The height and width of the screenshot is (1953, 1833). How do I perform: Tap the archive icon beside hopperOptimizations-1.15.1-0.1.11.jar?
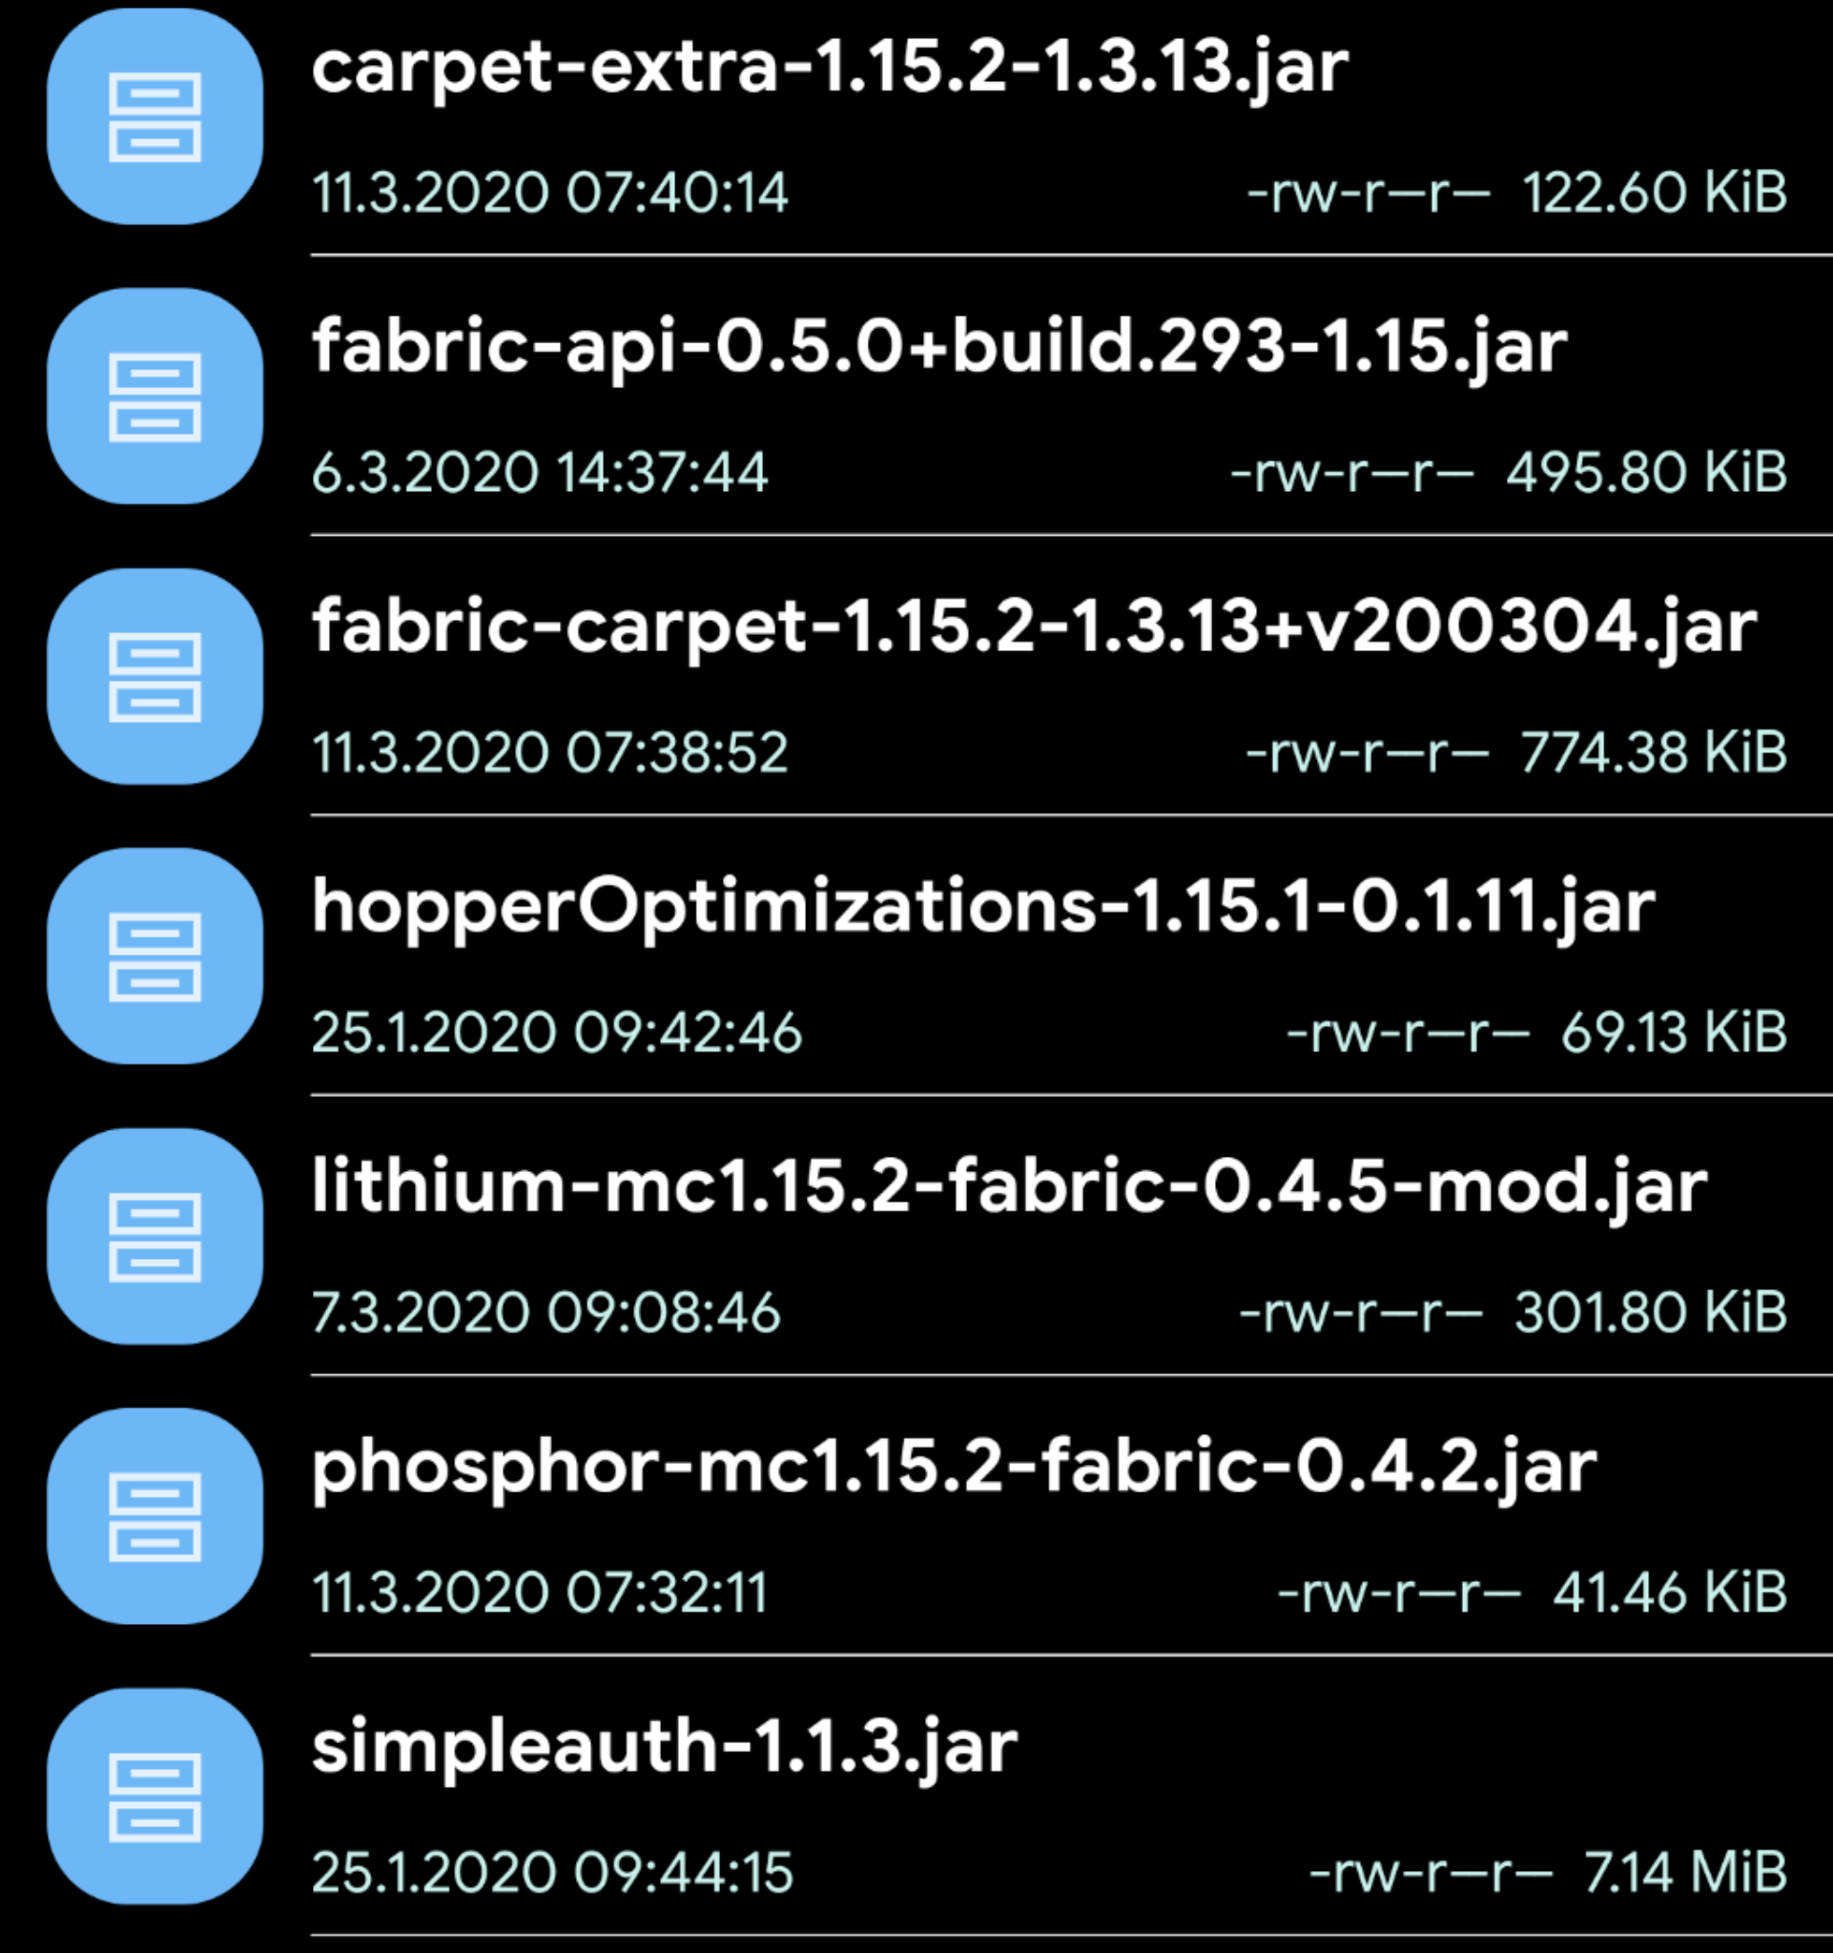[x=155, y=956]
